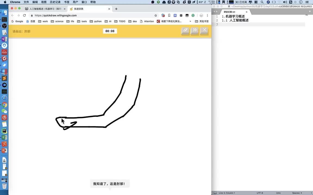Image resolution: width=313 pixels, height=195 pixels.
Task: Open the Google bookmark
Action: coord(17,21)
